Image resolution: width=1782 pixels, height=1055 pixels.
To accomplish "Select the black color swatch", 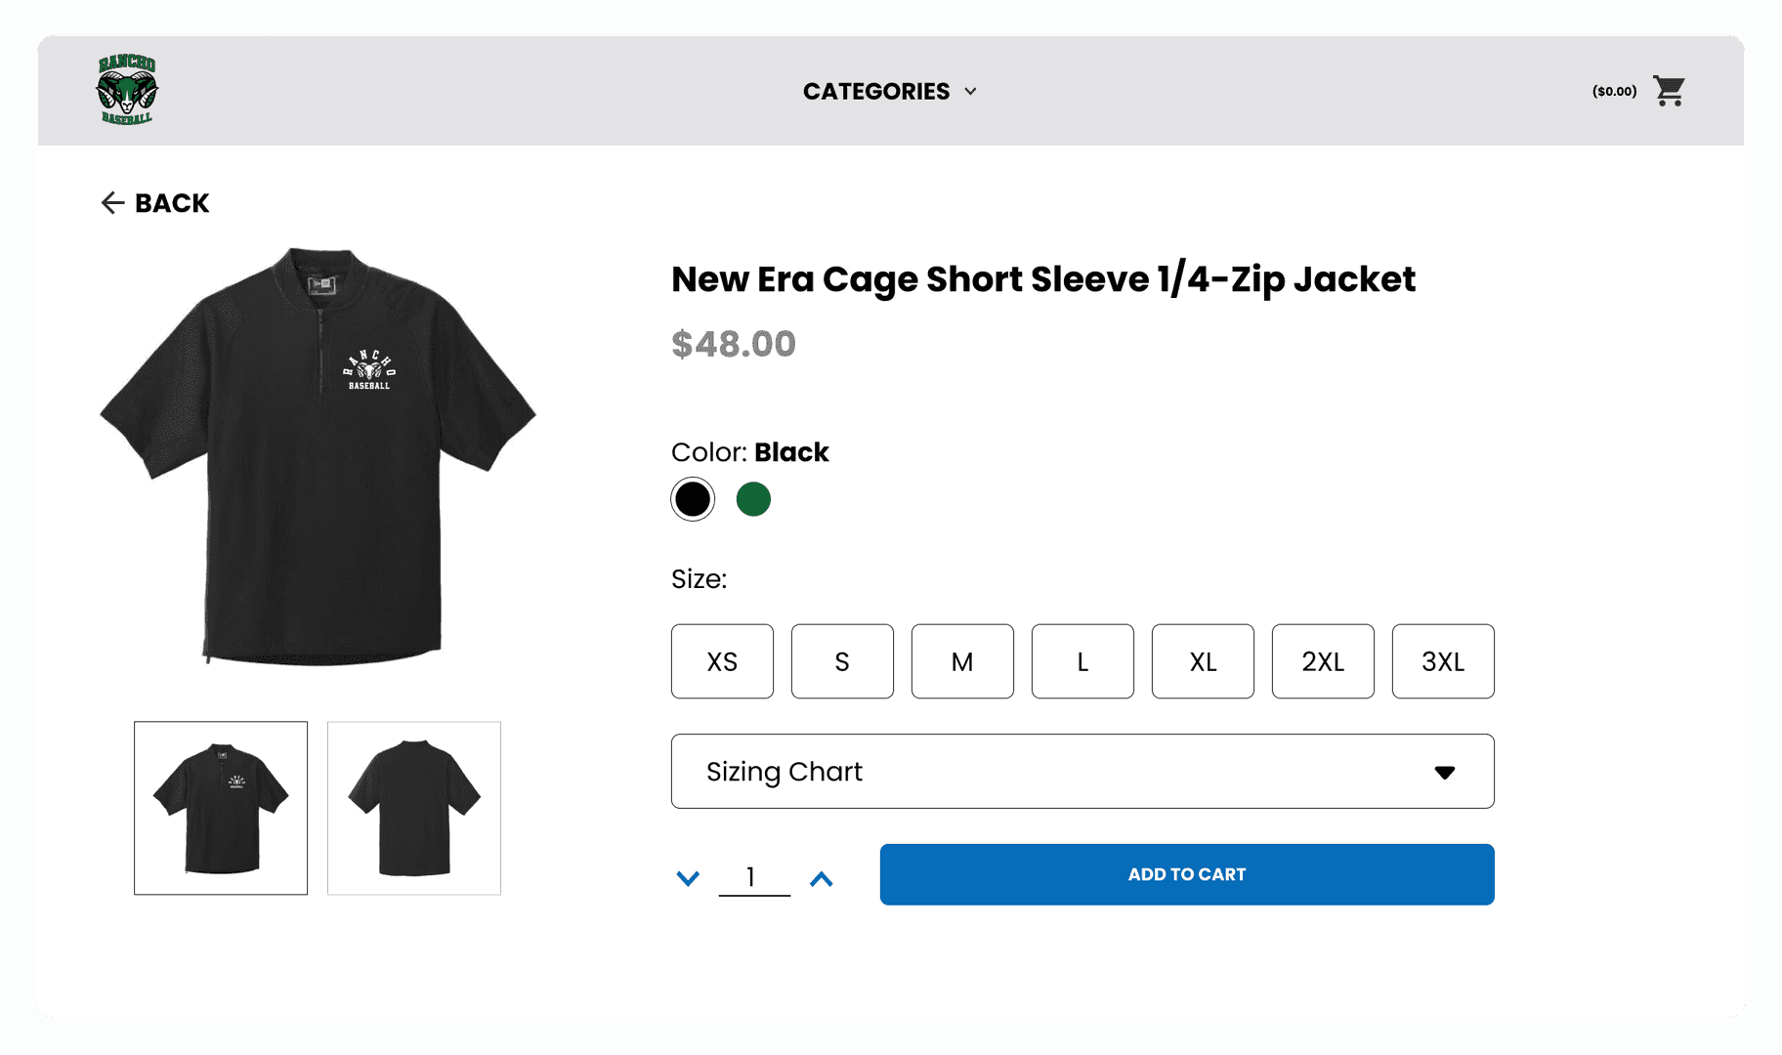I will tap(693, 498).
